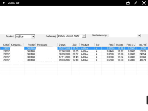Click the km / H column header
The image size is (148, 111).
click(x=142, y=45)
